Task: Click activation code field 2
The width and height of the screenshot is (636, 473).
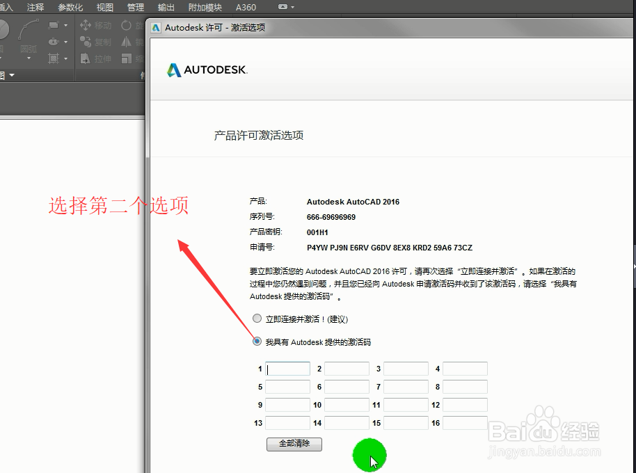Action: (x=347, y=369)
